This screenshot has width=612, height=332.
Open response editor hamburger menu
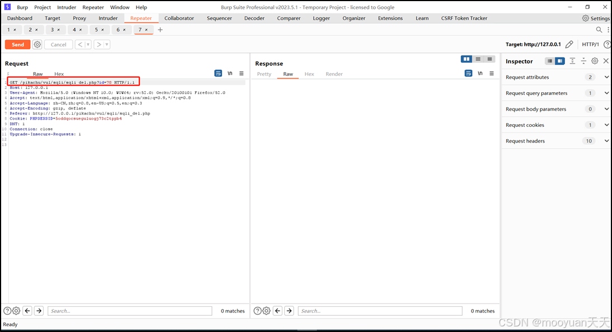491,73
